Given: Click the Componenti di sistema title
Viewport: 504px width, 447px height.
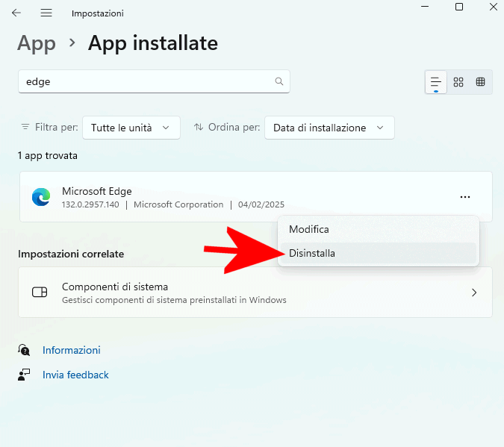Looking at the screenshot, I should 115,287.
